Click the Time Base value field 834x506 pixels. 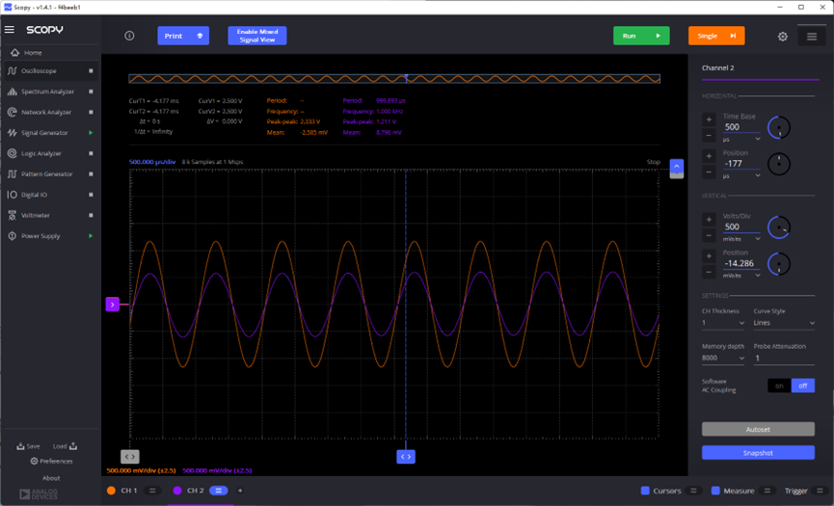point(741,127)
